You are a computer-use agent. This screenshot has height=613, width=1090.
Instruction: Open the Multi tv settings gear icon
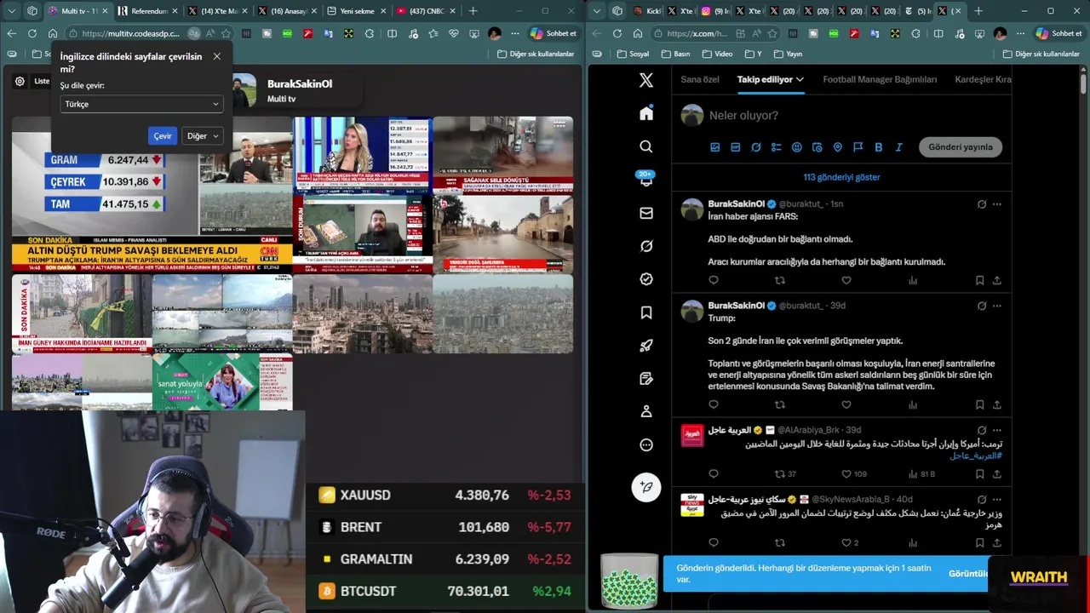pyautogui.click(x=20, y=82)
